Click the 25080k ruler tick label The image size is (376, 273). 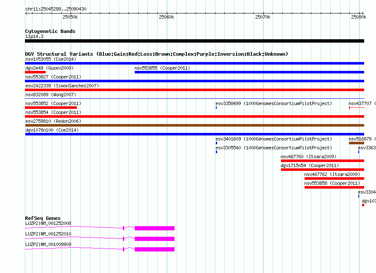tap(359, 17)
